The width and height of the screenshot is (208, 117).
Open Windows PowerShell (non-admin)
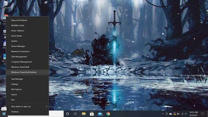pos(27,67)
